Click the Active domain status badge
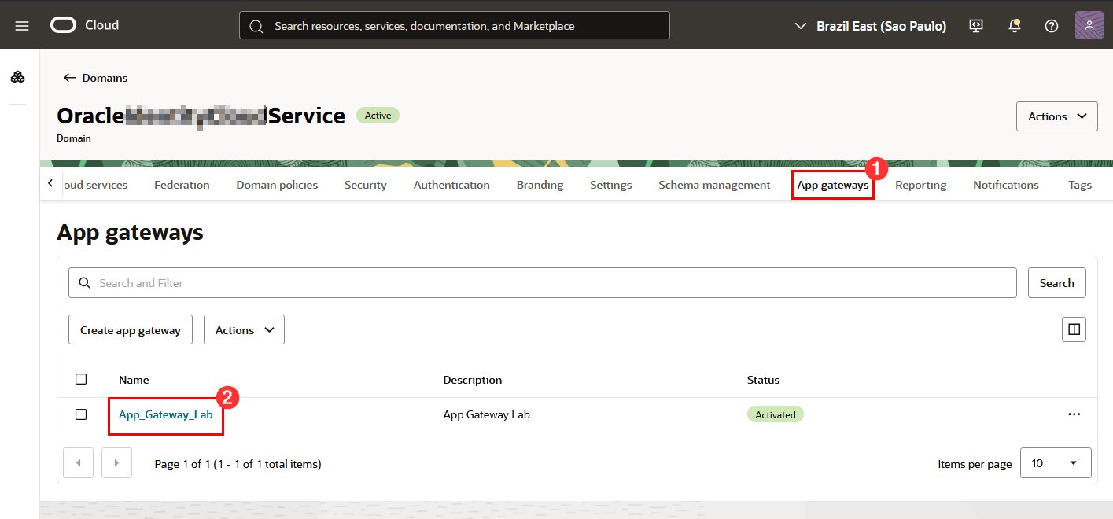 [x=378, y=116]
